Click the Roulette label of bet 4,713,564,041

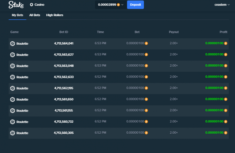coord(22,43)
